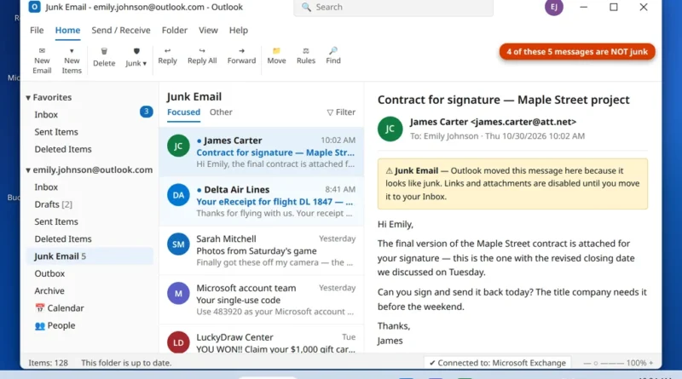
Task: Click the 'Items: 128' status text
Action: coord(49,363)
